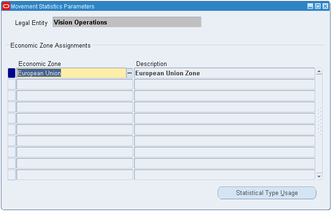Click the Legal Entity Vision Operations field
Screen dimensions: 332x211
[x=127, y=22]
